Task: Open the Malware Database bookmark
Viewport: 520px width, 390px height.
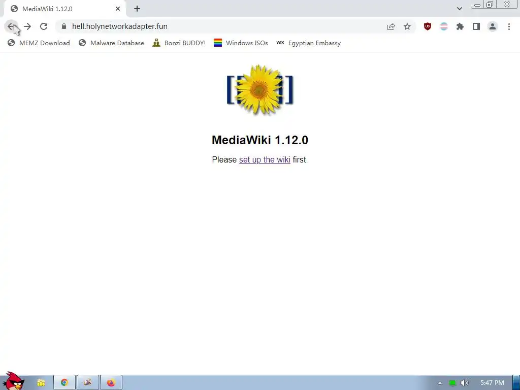Action: pos(111,43)
